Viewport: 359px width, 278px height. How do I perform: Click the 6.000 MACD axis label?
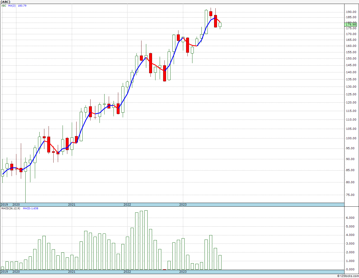tap(350, 218)
